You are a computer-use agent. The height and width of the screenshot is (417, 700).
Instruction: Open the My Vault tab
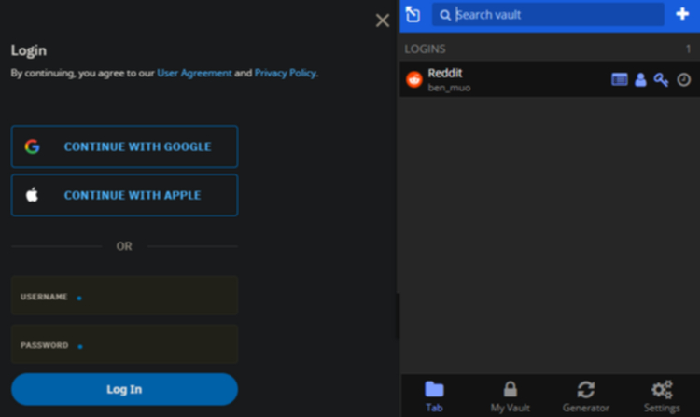point(510,396)
